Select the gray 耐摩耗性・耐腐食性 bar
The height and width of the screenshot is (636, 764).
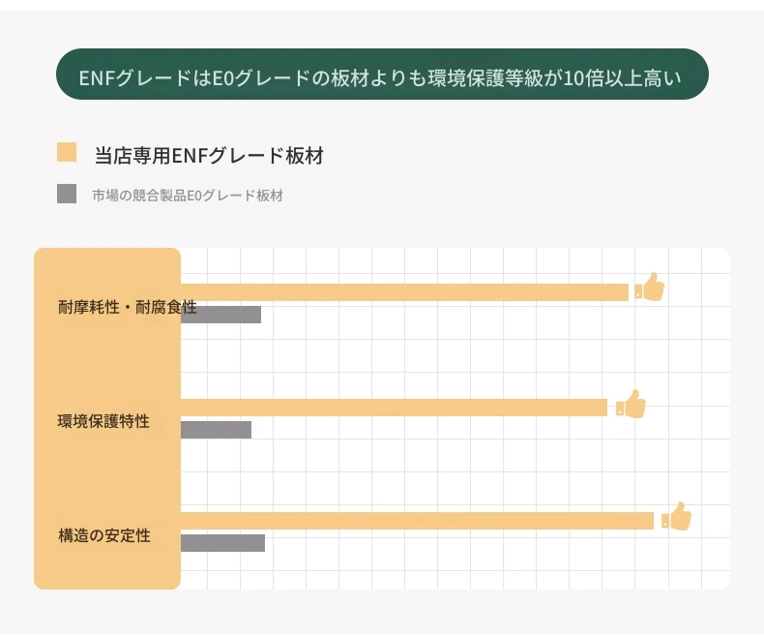tap(220, 315)
